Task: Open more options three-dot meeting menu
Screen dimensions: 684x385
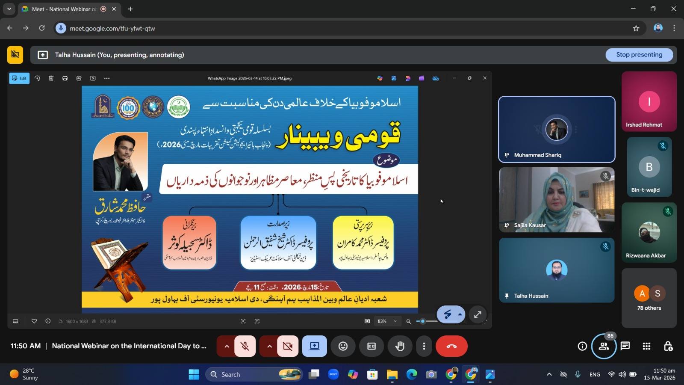Action: [424, 346]
